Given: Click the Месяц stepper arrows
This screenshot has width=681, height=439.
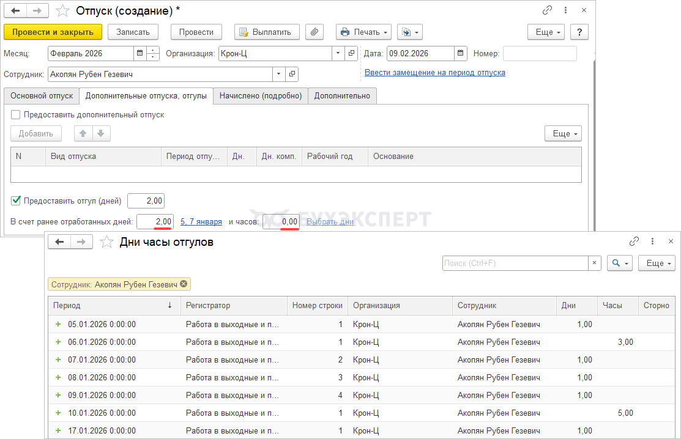Looking at the screenshot, I should (153, 54).
